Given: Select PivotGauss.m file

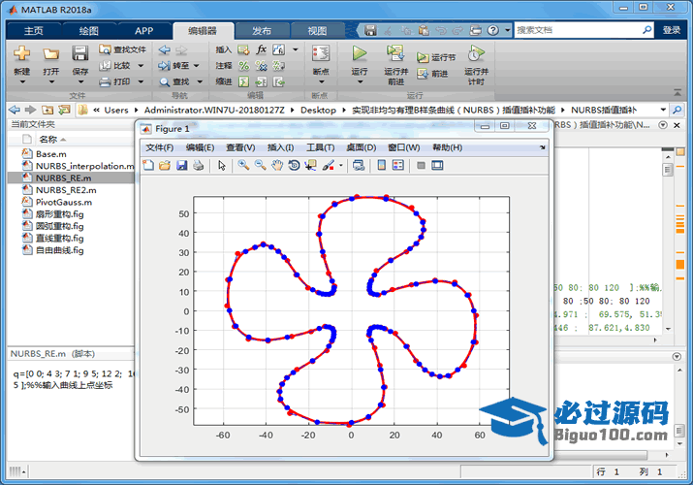Looking at the screenshot, I should coord(64,202).
